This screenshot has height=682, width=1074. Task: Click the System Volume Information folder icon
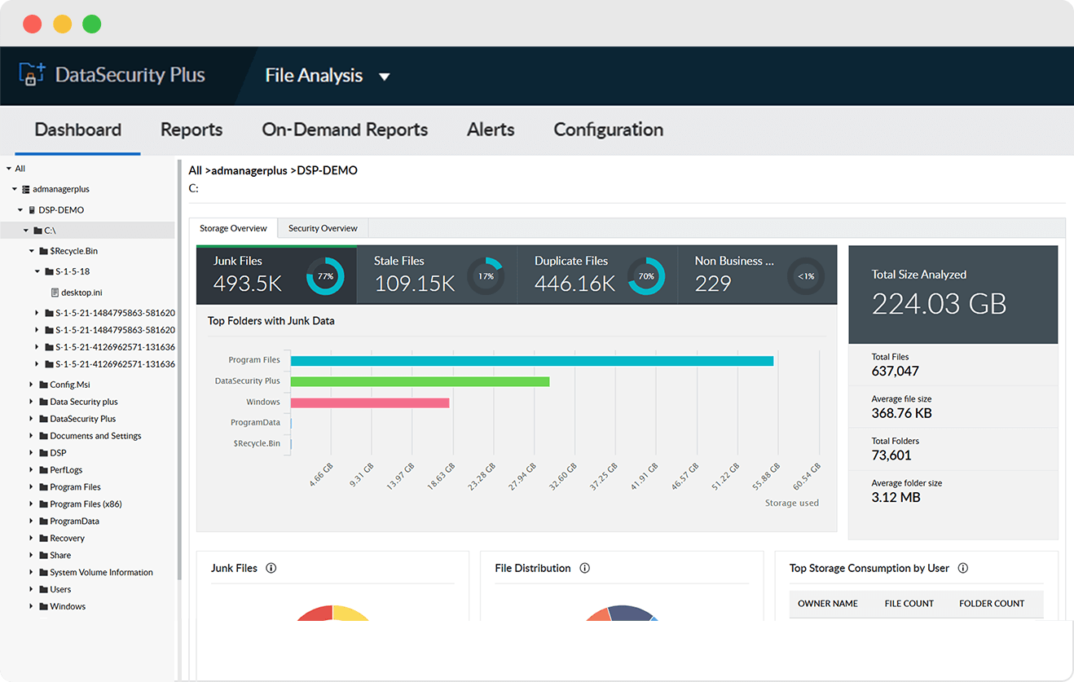(43, 573)
